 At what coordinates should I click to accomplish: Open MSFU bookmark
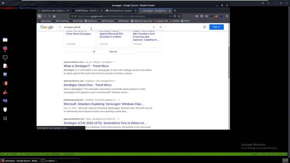[185, 21]
